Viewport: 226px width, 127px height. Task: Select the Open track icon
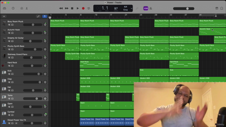[4, 105]
